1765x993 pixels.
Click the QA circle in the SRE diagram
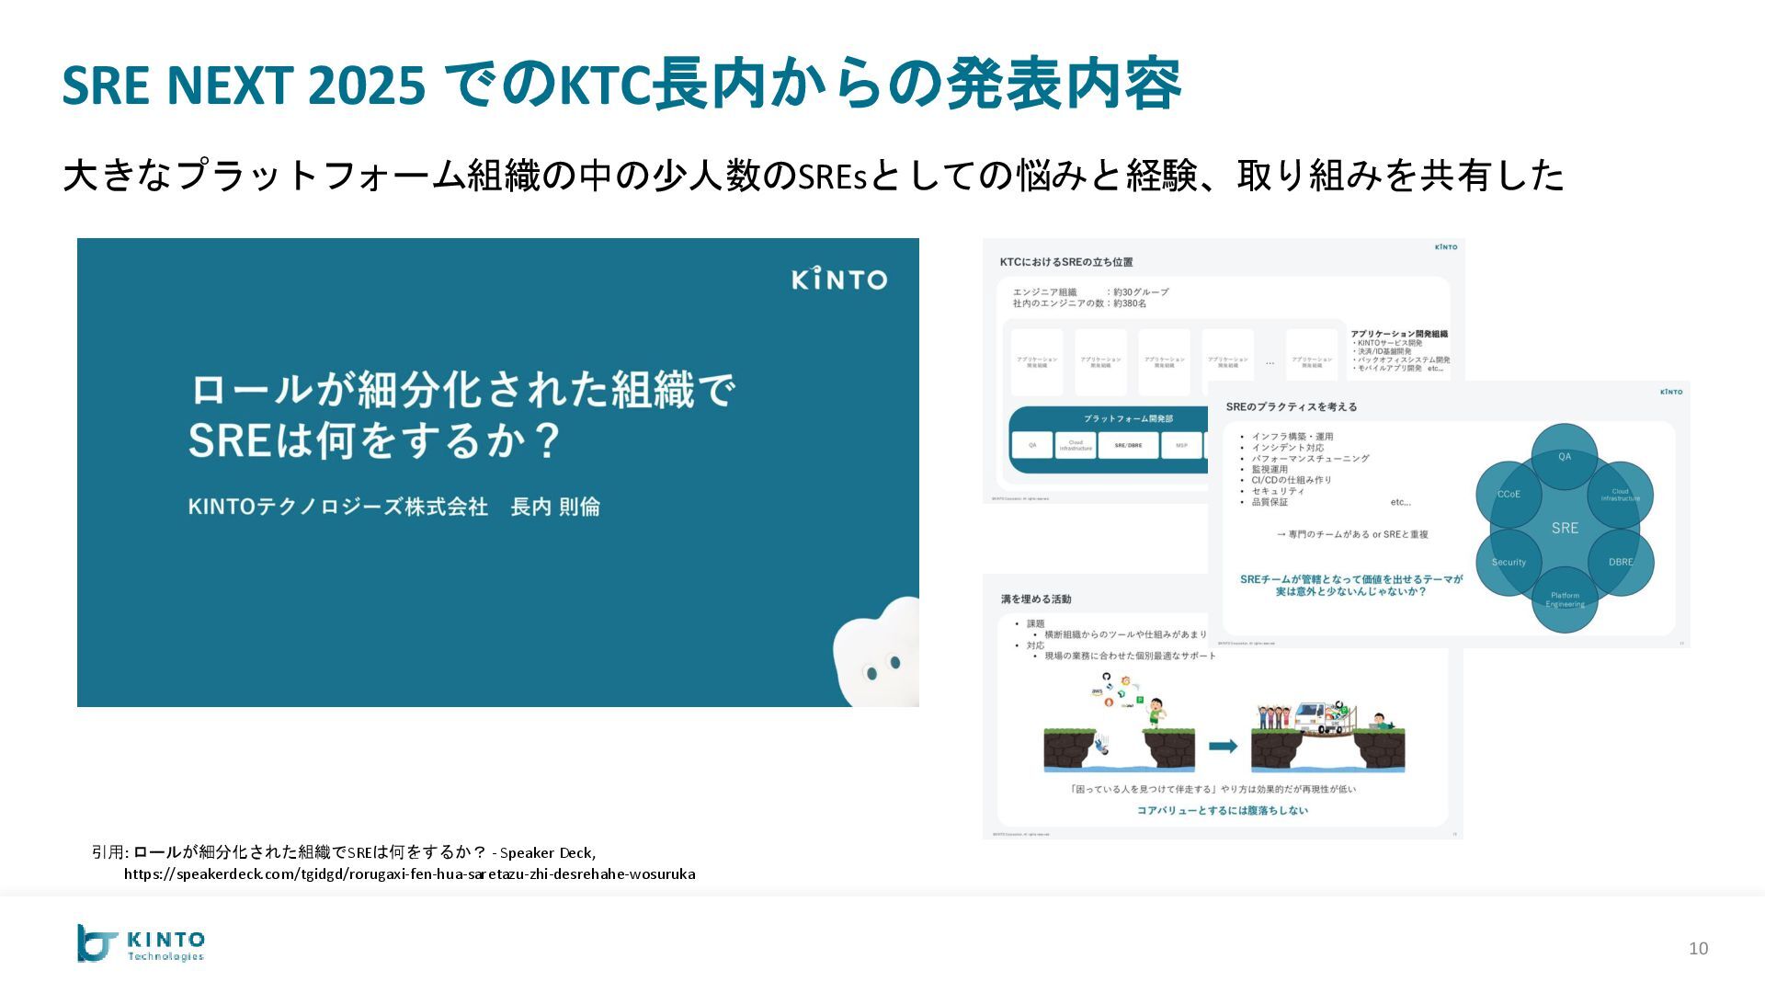1565,457
